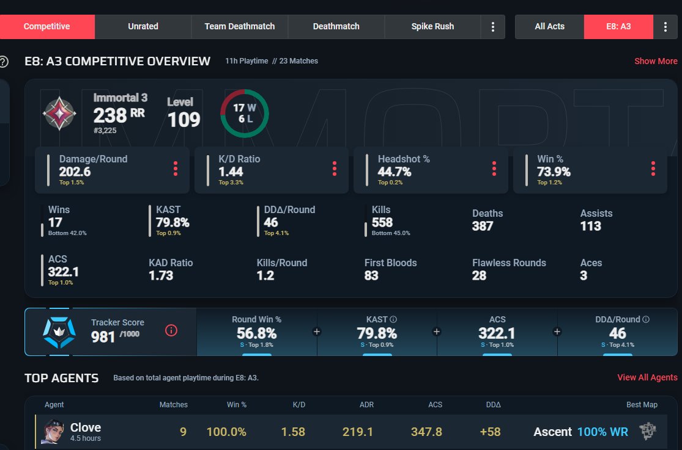The image size is (682, 450).
Task: Click the KAST info icon in Tracker Score
Action: point(393,319)
